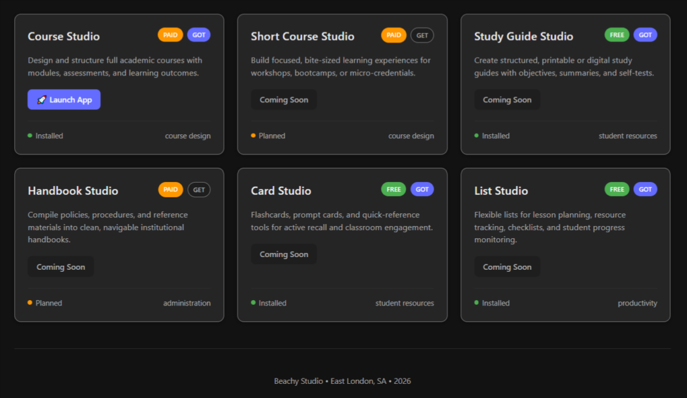Click the GET badge on Short Course Studio
The height and width of the screenshot is (398, 687).
pos(422,35)
